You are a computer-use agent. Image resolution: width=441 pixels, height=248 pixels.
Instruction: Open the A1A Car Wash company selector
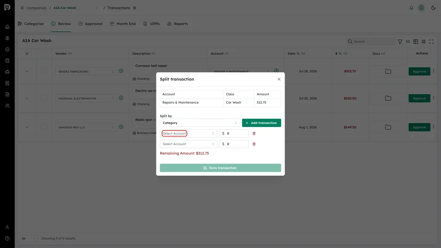pyautogui.click(x=76, y=8)
